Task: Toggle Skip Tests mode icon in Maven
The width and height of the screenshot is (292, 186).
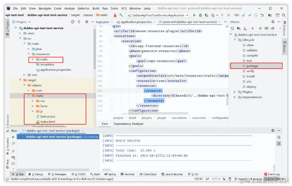Action: 273,28
